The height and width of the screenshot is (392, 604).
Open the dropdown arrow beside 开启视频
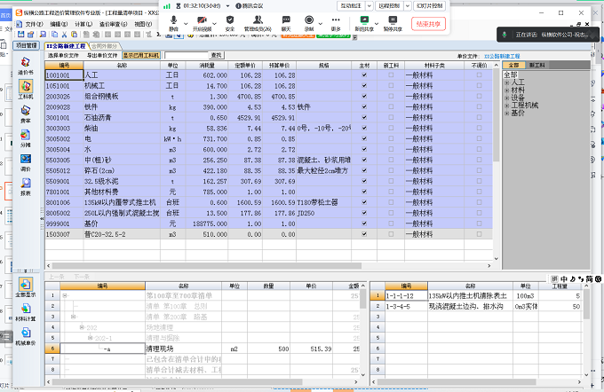click(x=215, y=24)
